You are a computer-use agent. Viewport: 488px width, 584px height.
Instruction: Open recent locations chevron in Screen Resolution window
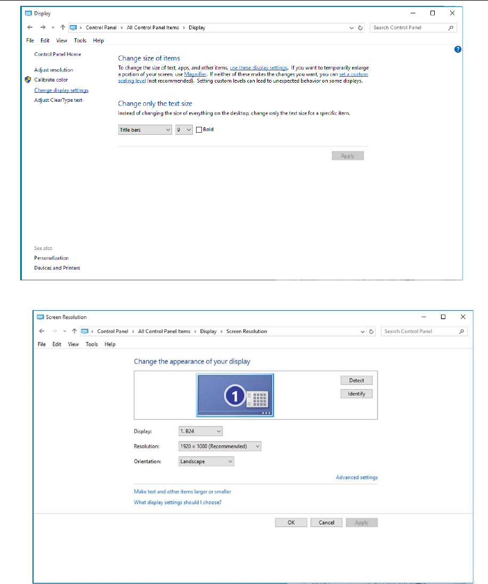[x=64, y=331]
